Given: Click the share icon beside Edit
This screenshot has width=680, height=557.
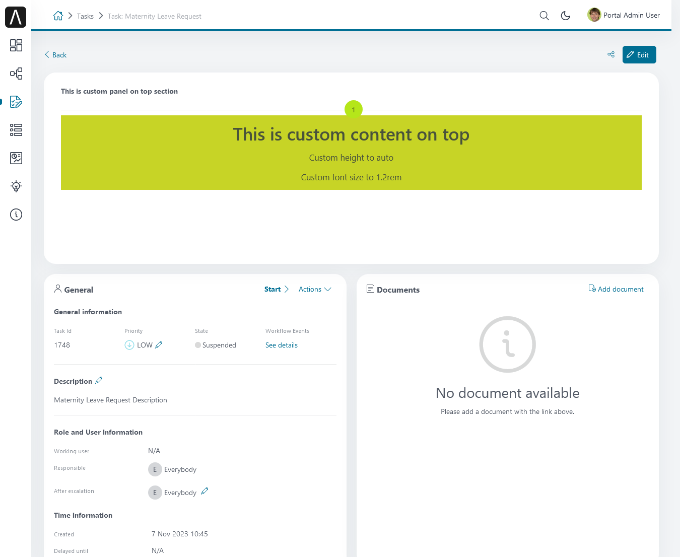Looking at the screenshot, I should pyautogui.click(x=611, y=54).
